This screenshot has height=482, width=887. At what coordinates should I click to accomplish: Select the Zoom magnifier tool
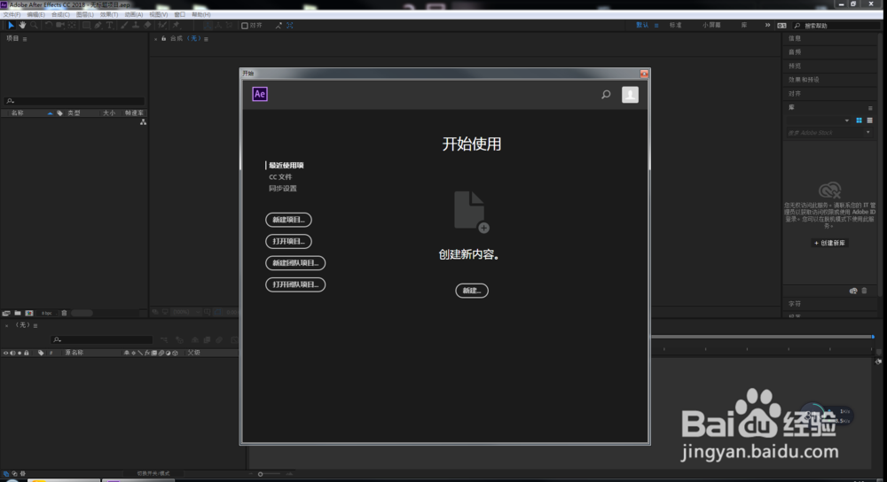(x=34, y=26)
